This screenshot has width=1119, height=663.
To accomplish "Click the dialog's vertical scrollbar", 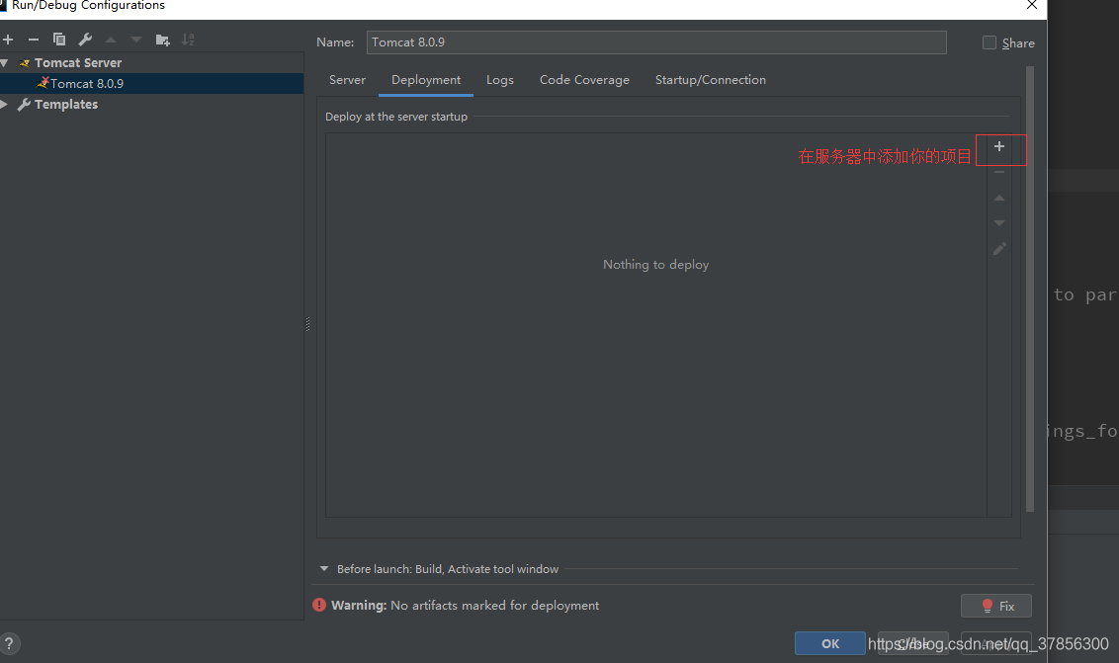I will click(1030, 289).
